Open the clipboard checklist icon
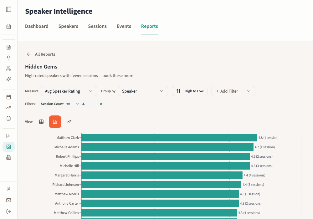 [x=8, y=118]
